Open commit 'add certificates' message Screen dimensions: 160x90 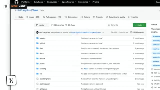[93, 89]
